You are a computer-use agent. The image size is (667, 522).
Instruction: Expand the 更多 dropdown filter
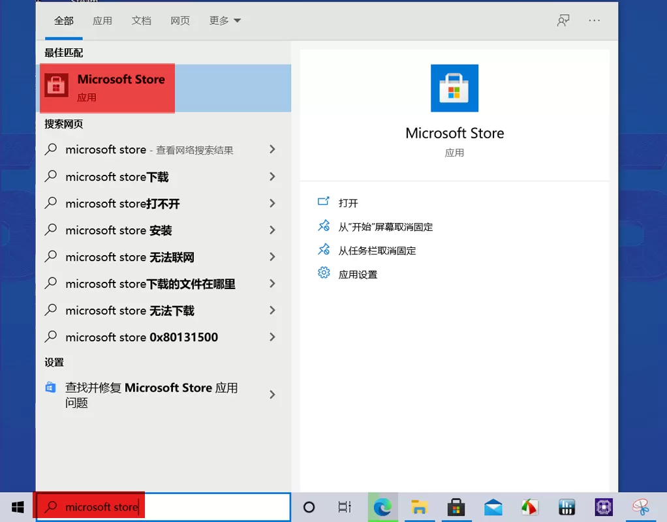click(225, 21)
